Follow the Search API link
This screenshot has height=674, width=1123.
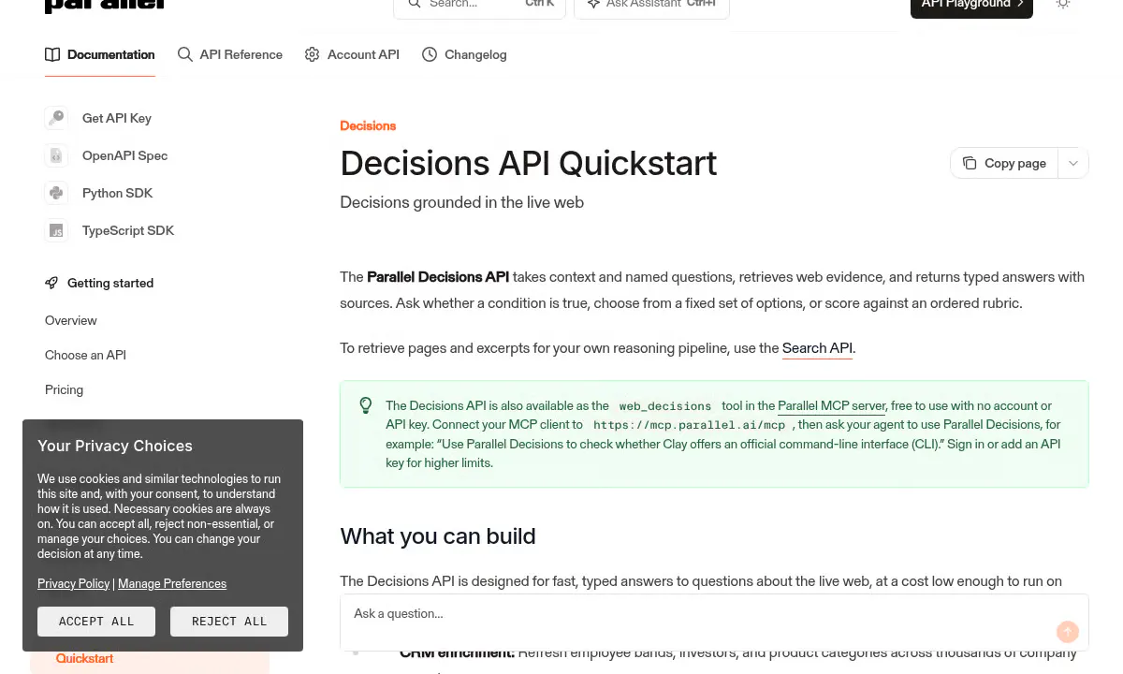point(817,348)
